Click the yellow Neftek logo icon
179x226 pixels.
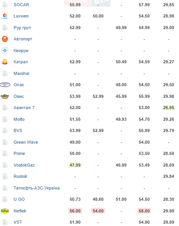pos(5,211)
